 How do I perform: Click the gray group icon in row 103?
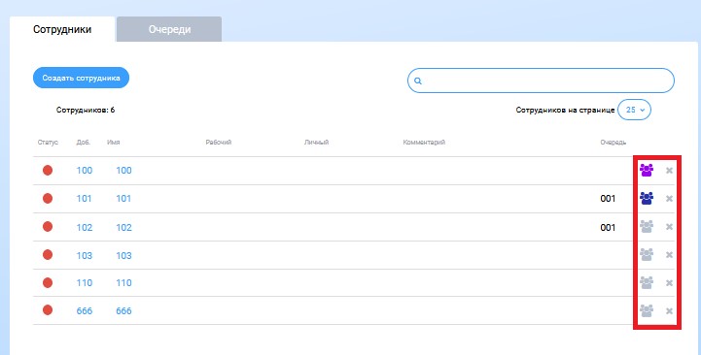coord(647,255)
